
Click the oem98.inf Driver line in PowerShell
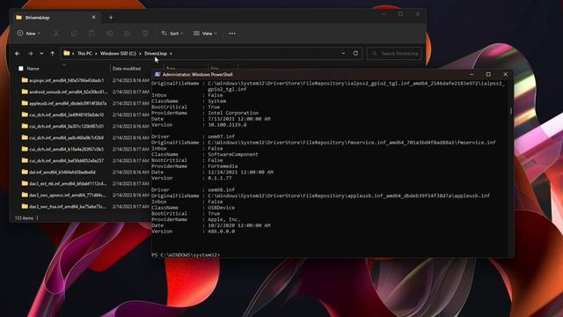point(194,190)
